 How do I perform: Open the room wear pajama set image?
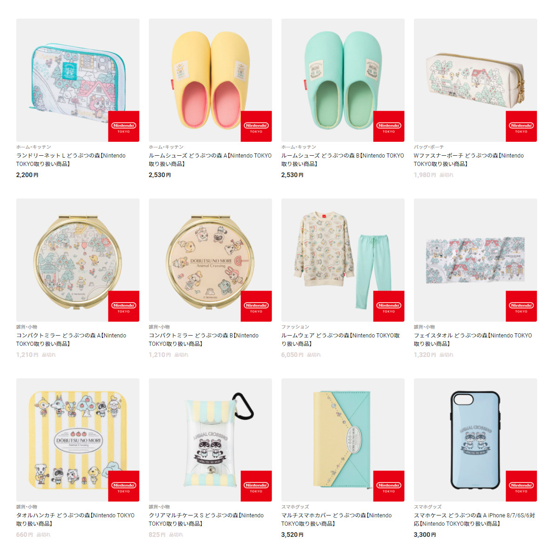pos(343,260)
